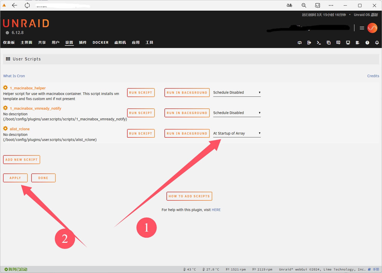Open the feedback speech bubble icon

pyautogui.click(x=338, y=43)
